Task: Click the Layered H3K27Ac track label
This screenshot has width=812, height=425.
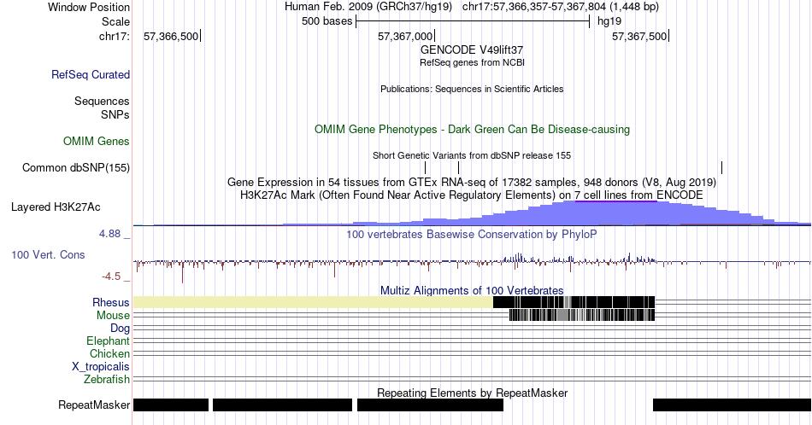Action: click(56, 207)
